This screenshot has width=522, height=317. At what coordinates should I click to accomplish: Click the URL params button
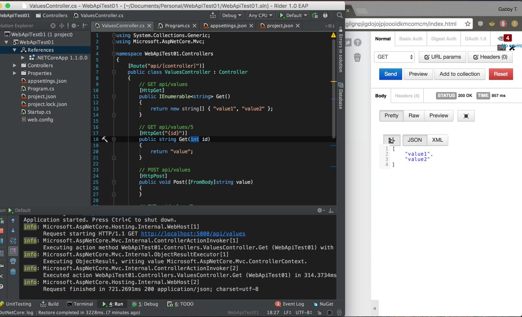click(x=442, y=57)
